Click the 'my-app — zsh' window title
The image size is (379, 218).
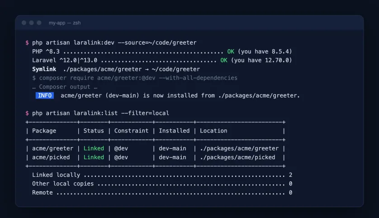[x=65, y=23]
